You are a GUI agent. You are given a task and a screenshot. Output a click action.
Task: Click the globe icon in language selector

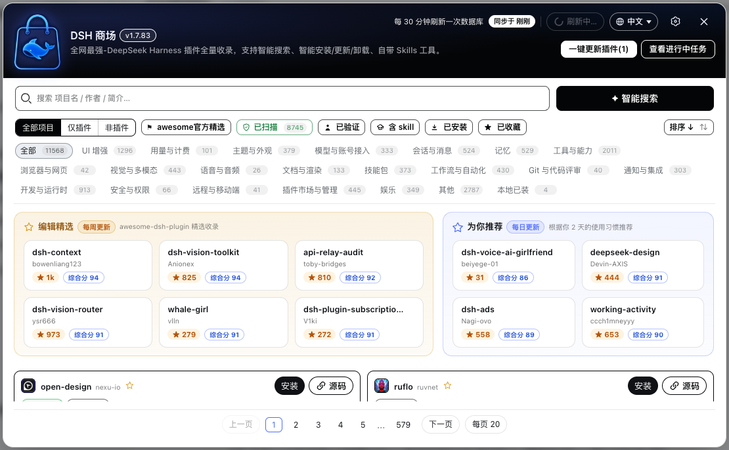pyautogui.click(x=620, y=22)
